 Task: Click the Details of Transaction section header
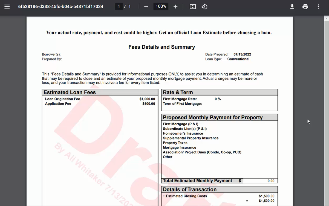[x=190, y=189]
